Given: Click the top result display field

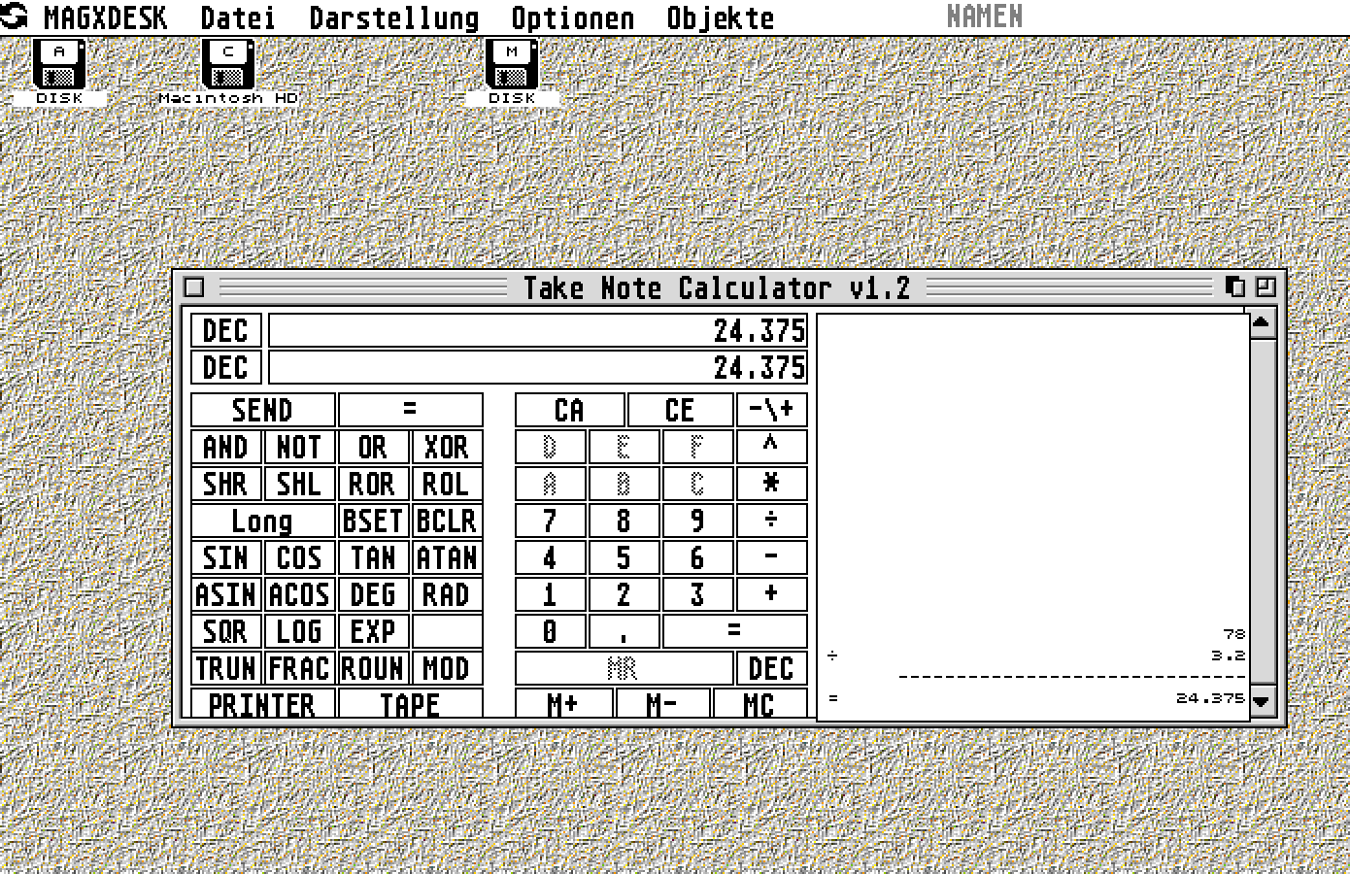Looking at the screenshot, I should click(x=537, y=331).
